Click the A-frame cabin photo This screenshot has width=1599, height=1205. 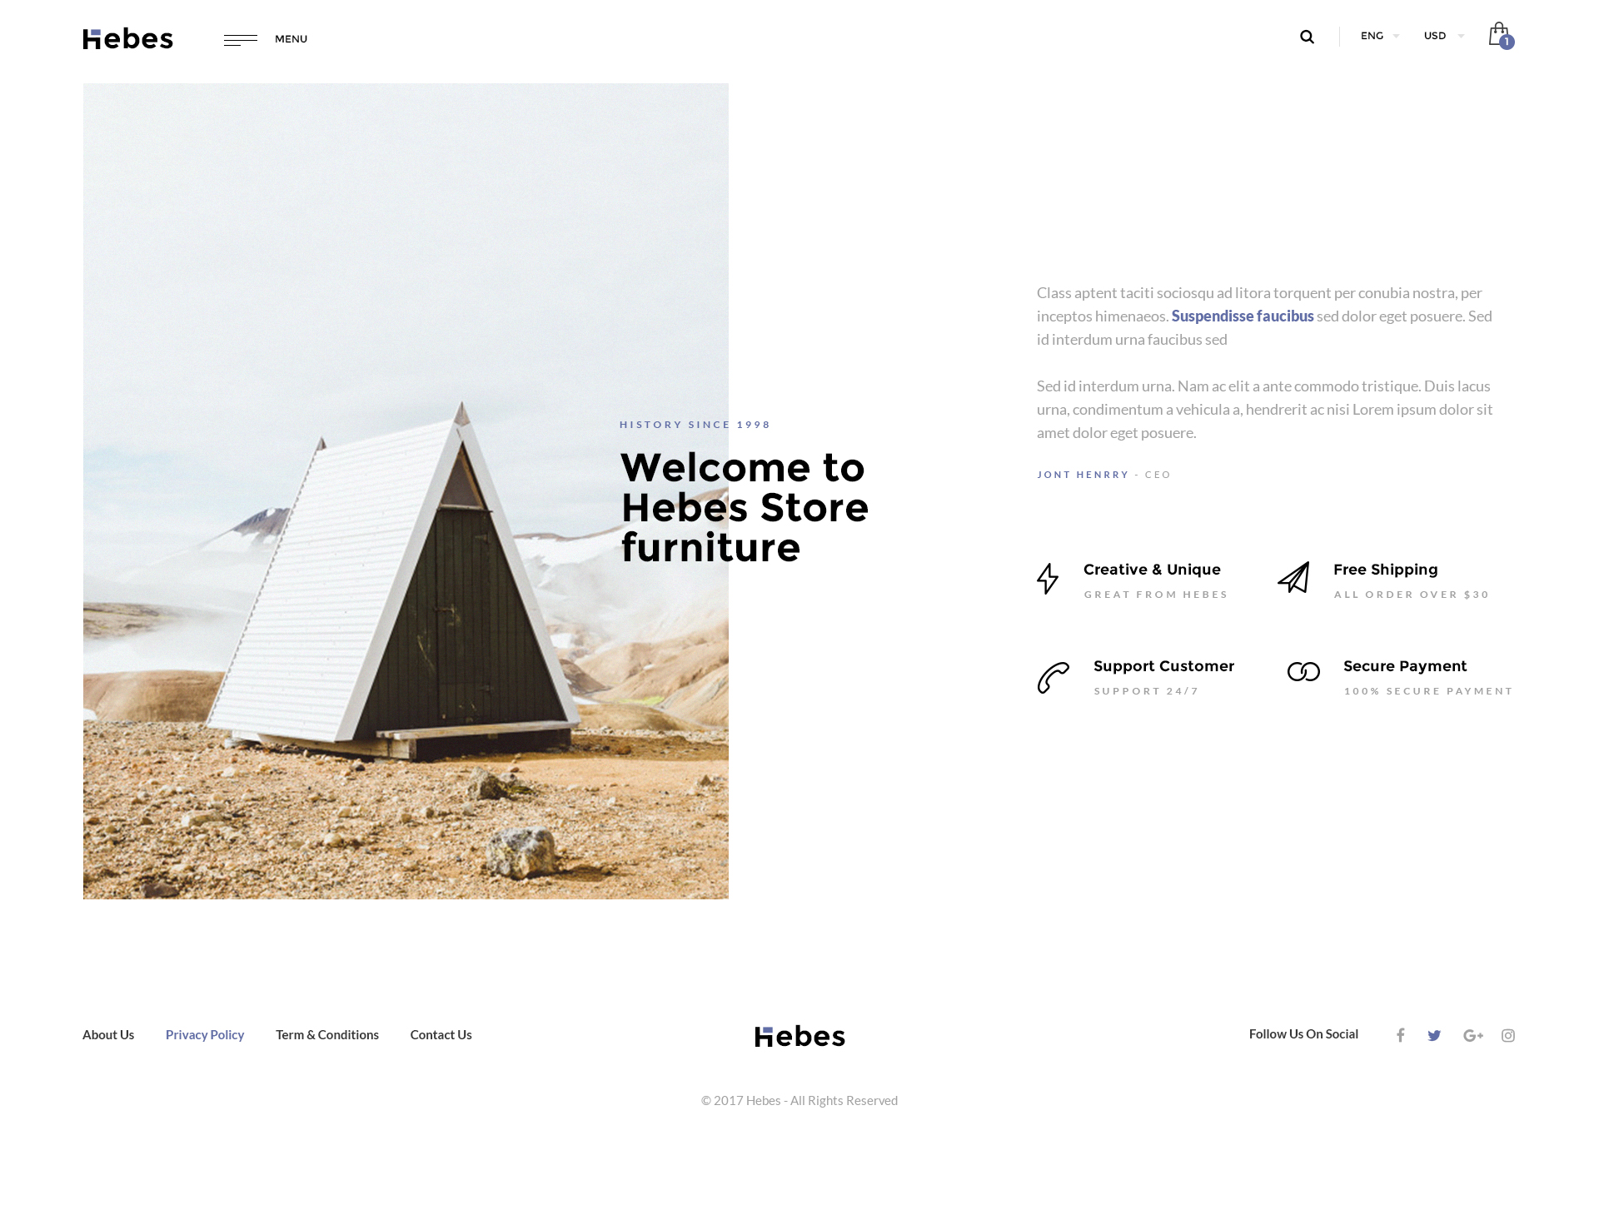pyautogui.click(x=406, y=491)
